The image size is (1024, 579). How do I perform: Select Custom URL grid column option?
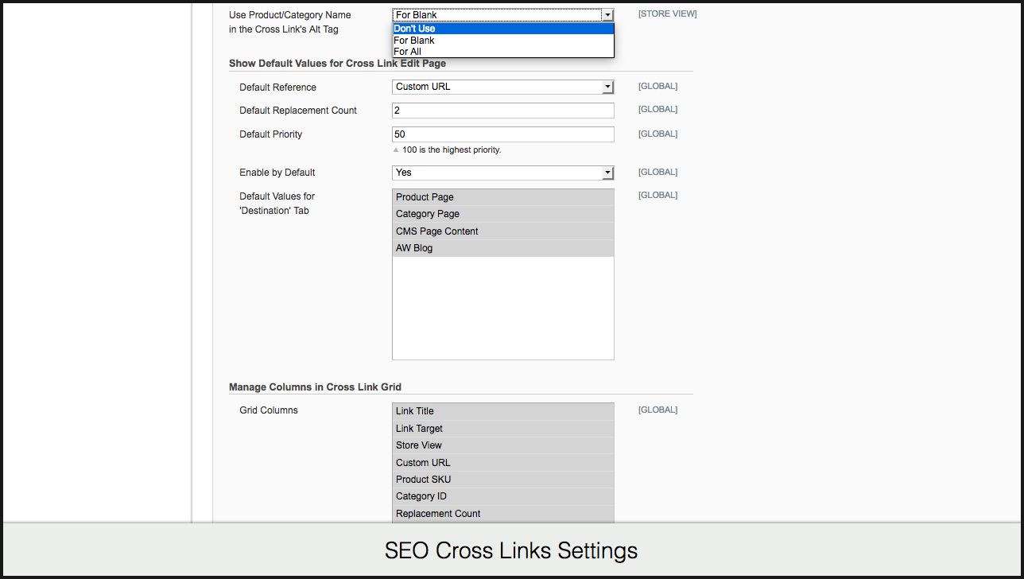tap(502, 463)
